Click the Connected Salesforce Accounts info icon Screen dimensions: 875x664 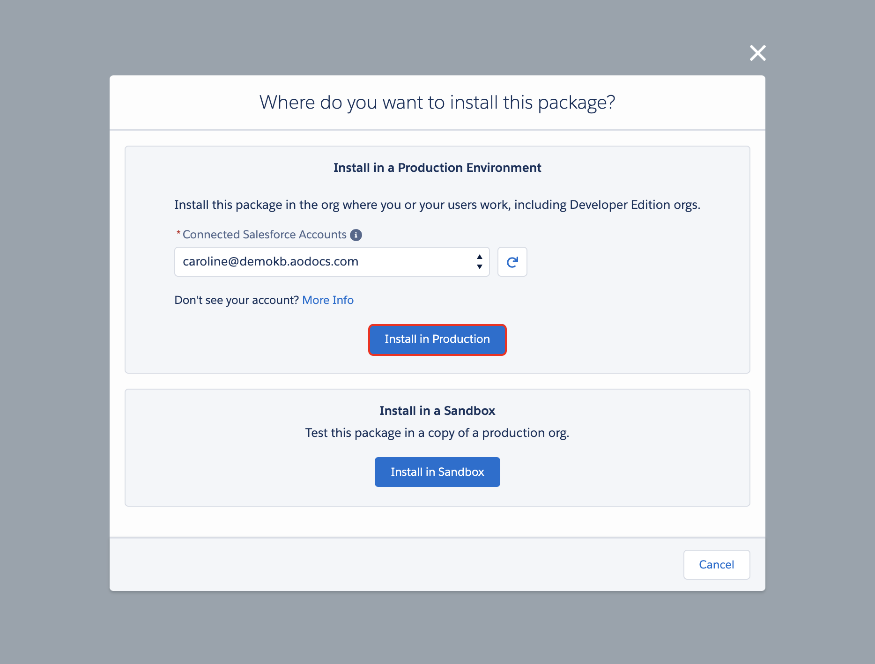coord(356,235)
